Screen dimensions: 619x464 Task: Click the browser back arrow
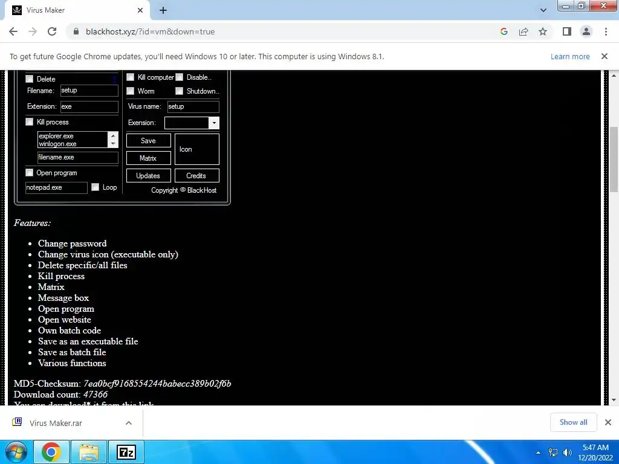click(13, 31)
